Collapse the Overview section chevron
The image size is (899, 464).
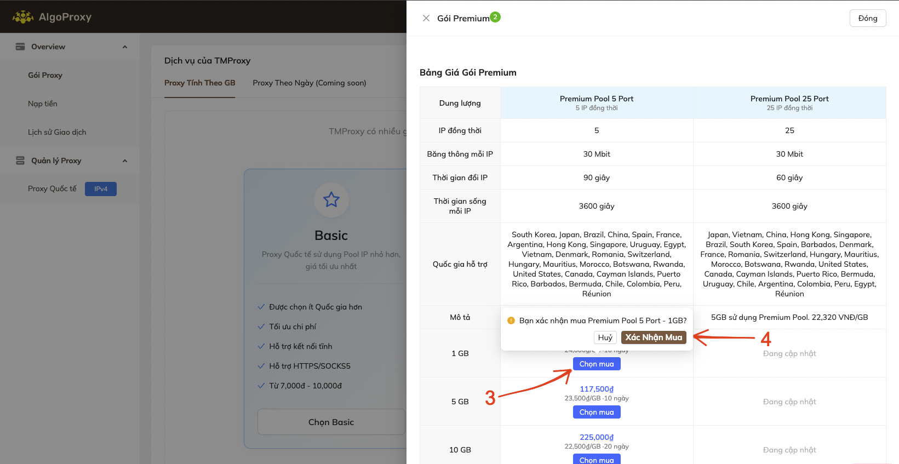125,47
